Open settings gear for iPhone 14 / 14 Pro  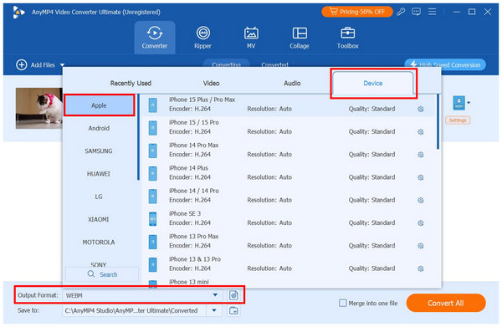click(x=421, y=200)
